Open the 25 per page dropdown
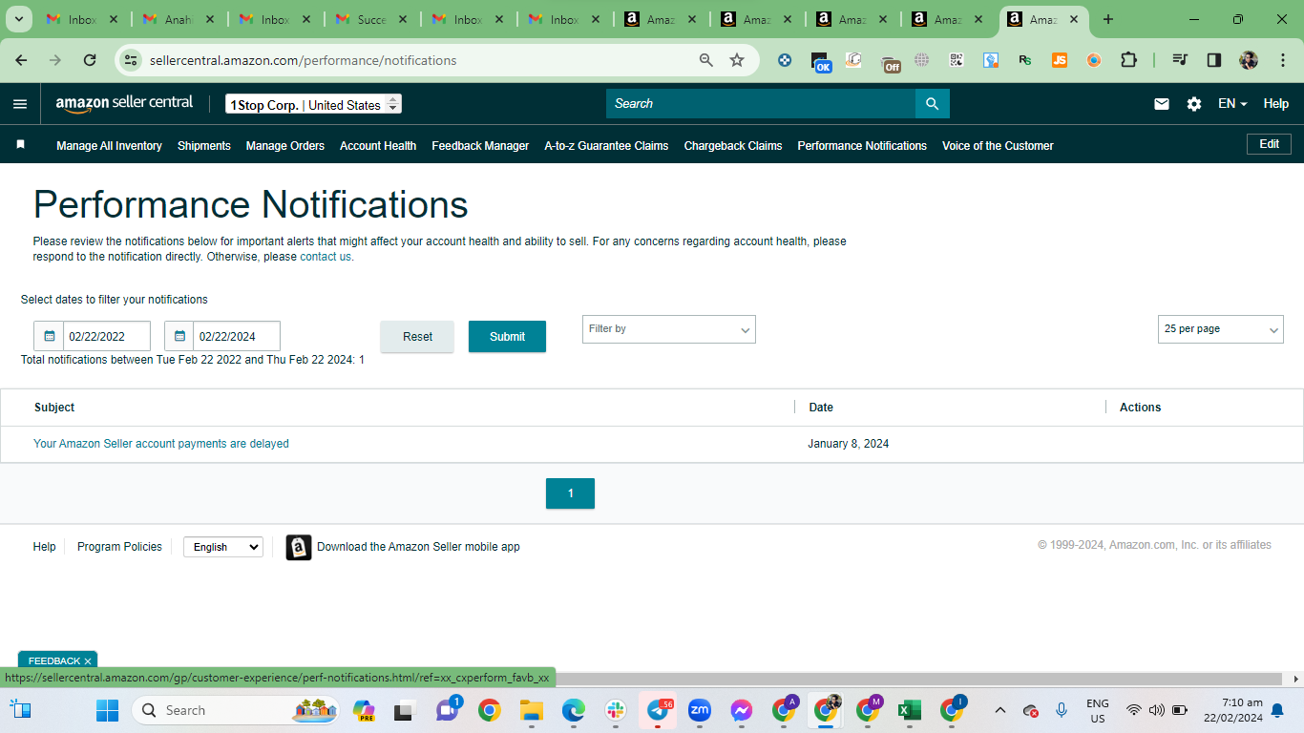This screenshot has width=1304, height=733. (1221, 329)
